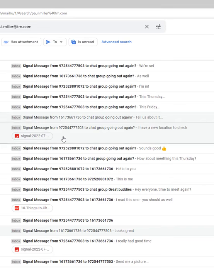
Task: Click the browser address bar URL
Action: tap(34, 13)
